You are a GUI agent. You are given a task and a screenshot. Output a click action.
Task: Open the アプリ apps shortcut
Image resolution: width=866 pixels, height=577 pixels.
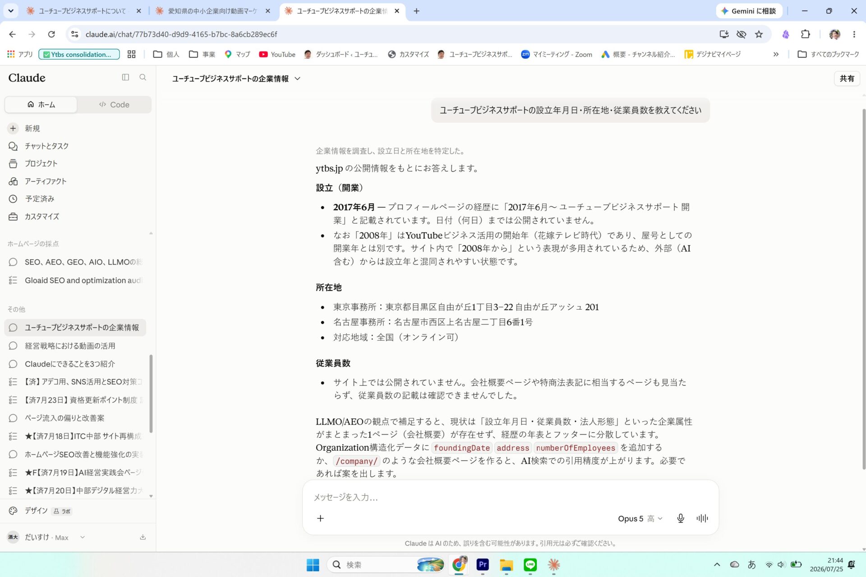point(20,55)
